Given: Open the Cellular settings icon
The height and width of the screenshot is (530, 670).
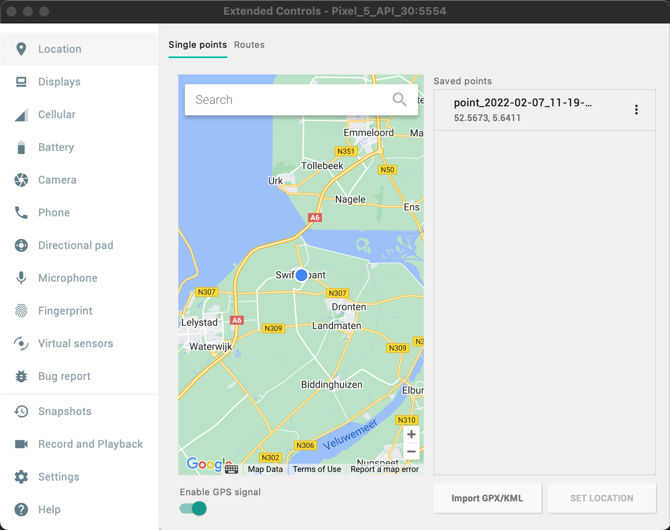Looking at the screenshot, I should coord(21,115).
